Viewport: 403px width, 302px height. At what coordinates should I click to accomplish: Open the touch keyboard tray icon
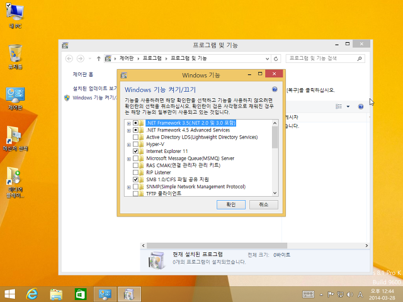coord(309,294)
